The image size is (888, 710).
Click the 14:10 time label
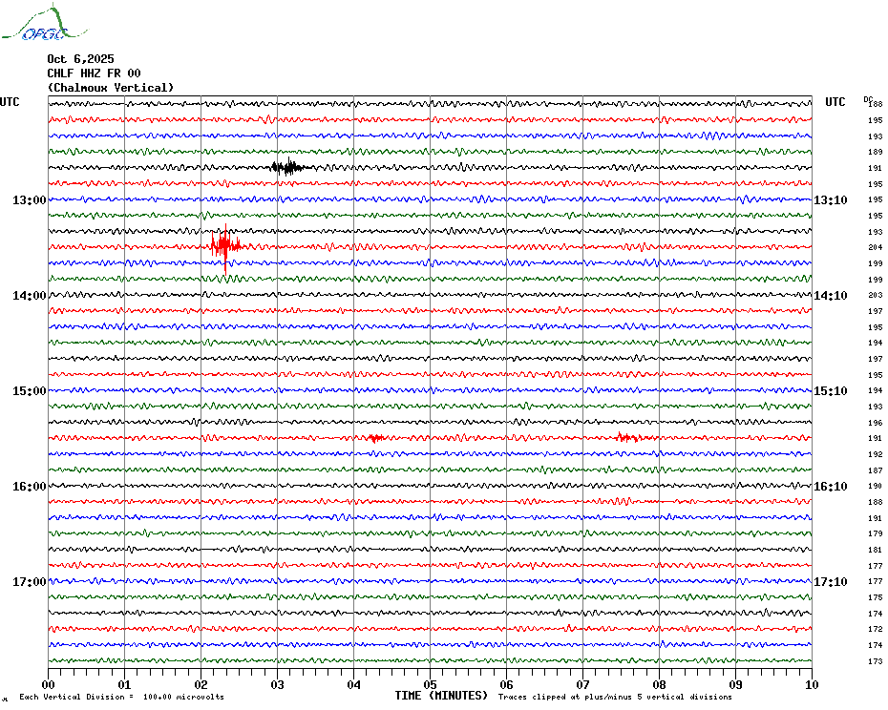tap(831, 296)
